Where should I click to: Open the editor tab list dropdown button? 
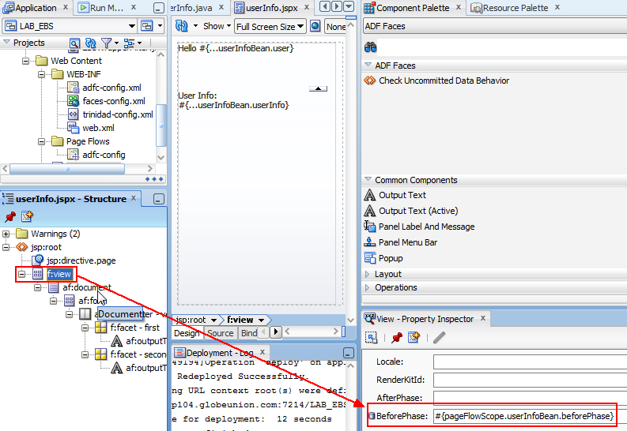349,7
